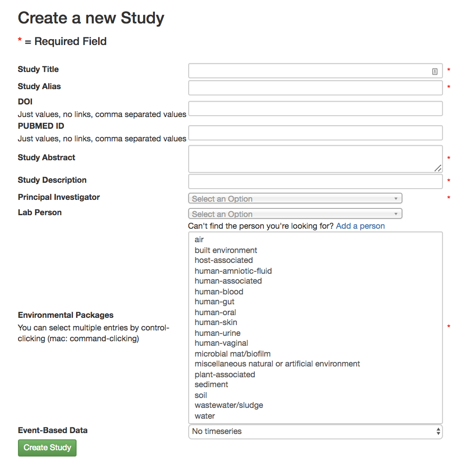This screenshot has width=470, height=461.
Task: Click inside the Study Abstract textarea
Action: (315, 158)
